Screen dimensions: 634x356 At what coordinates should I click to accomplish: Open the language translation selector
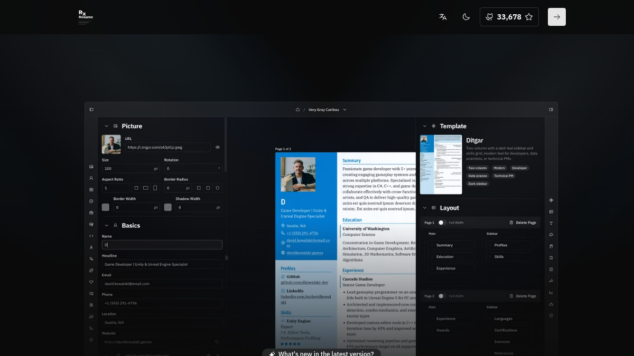(x=443, y=17)
